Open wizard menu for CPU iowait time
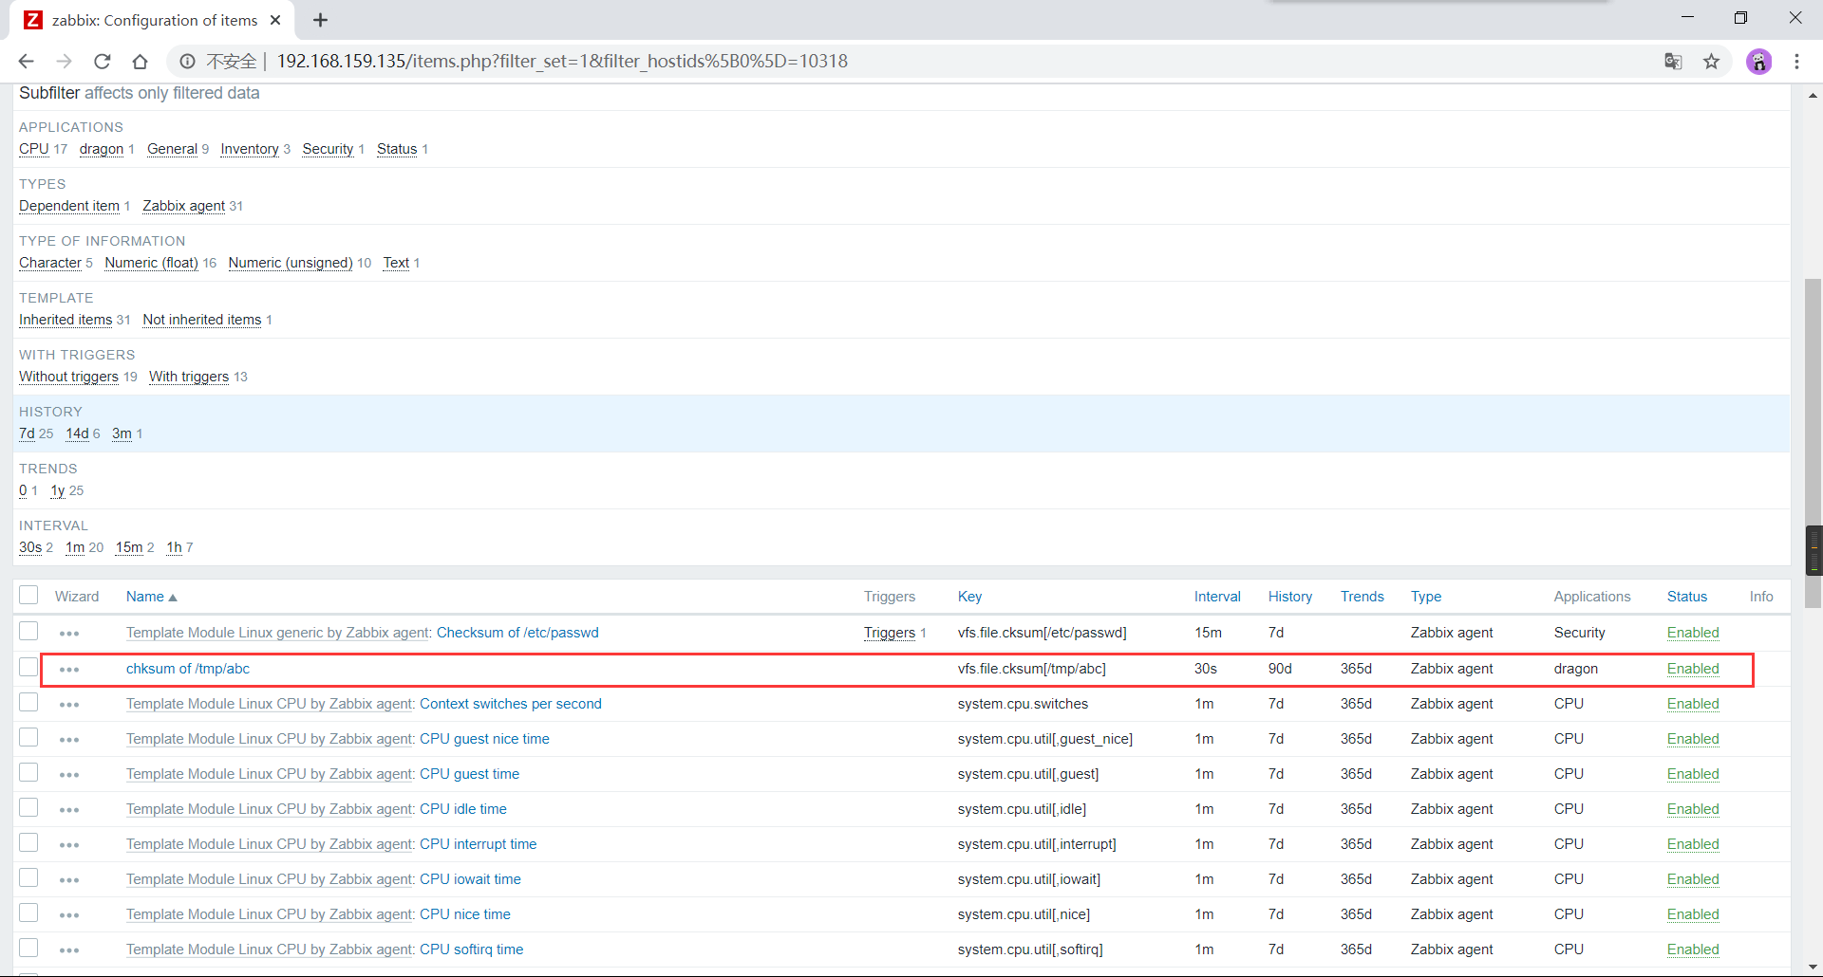The width and height of the screenshot is (1823, 977). pos(69,880)
